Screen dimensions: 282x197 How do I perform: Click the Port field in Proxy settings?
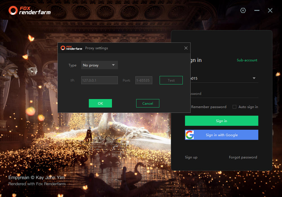point(144,80)
